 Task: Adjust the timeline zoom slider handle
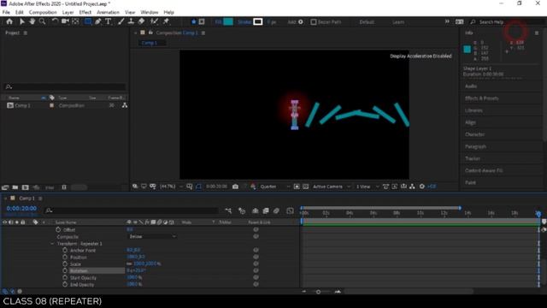pos(318,292)
